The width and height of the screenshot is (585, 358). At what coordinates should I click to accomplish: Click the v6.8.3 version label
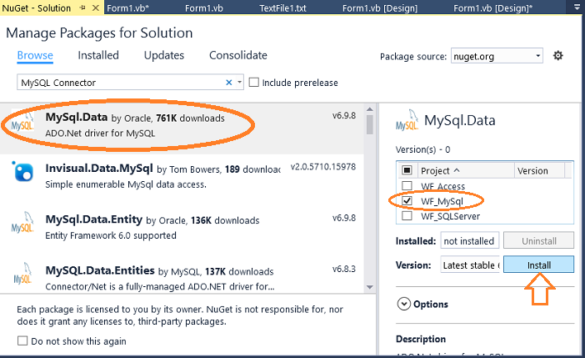344,269
